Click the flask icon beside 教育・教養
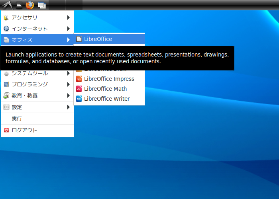This screenshot has width=279, height=199. pos(6,96)
